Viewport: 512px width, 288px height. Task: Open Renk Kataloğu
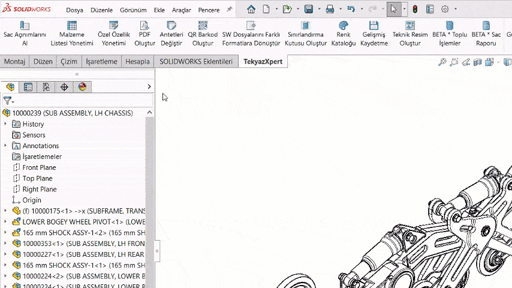coord(344,34)
